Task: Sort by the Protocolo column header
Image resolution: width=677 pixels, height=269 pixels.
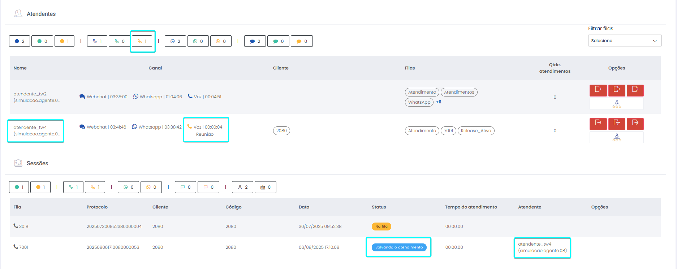Action: coord(97,207)
